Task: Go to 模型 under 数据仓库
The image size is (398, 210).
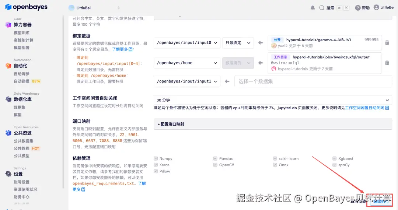Action: point(18,115)
